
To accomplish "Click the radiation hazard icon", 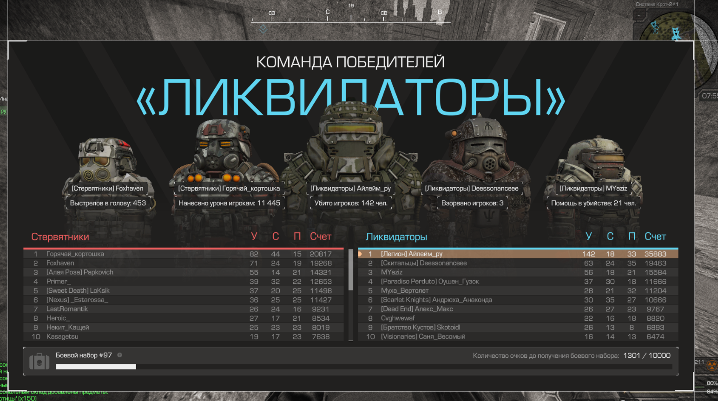I will pos(711,366).
